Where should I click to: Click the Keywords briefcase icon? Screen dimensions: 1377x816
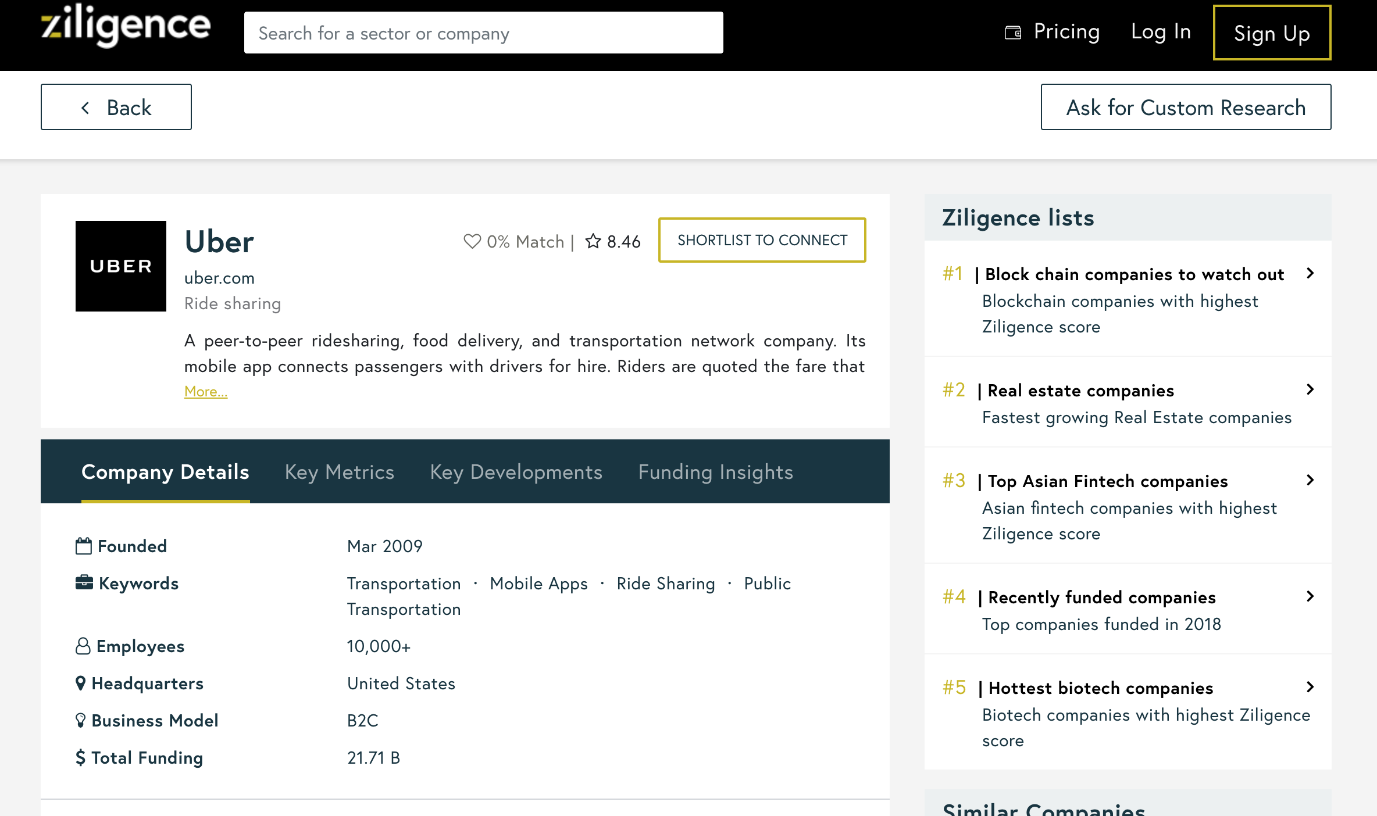(x=84, y=582)
